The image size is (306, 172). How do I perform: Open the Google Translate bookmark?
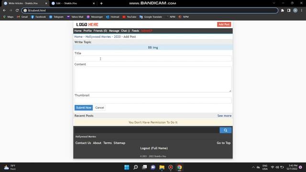151,17
